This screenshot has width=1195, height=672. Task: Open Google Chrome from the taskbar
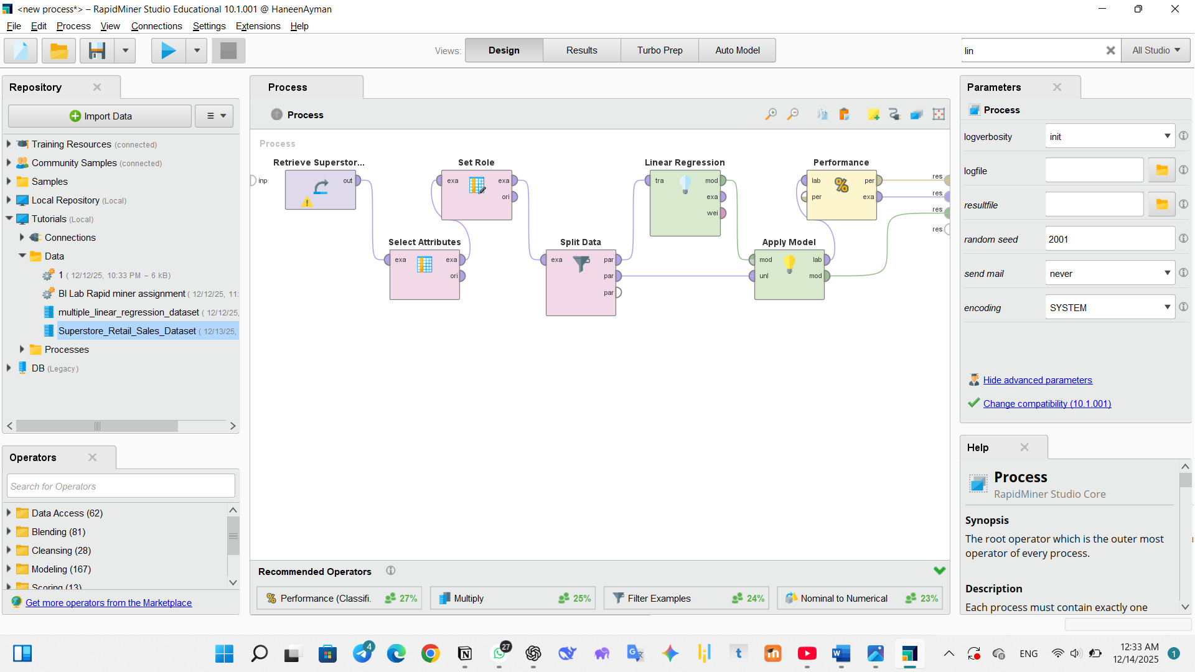pyautogui.click(x=430, y=653)
